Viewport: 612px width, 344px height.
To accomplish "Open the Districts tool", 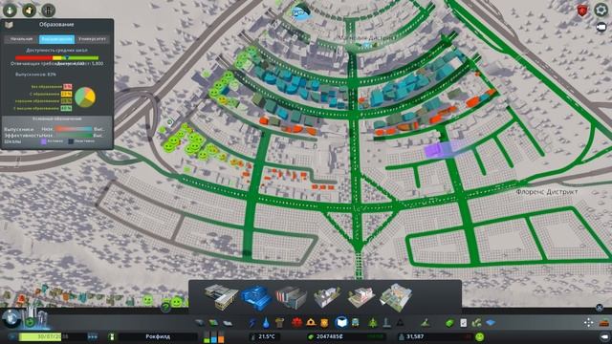I will pos(228,323).
